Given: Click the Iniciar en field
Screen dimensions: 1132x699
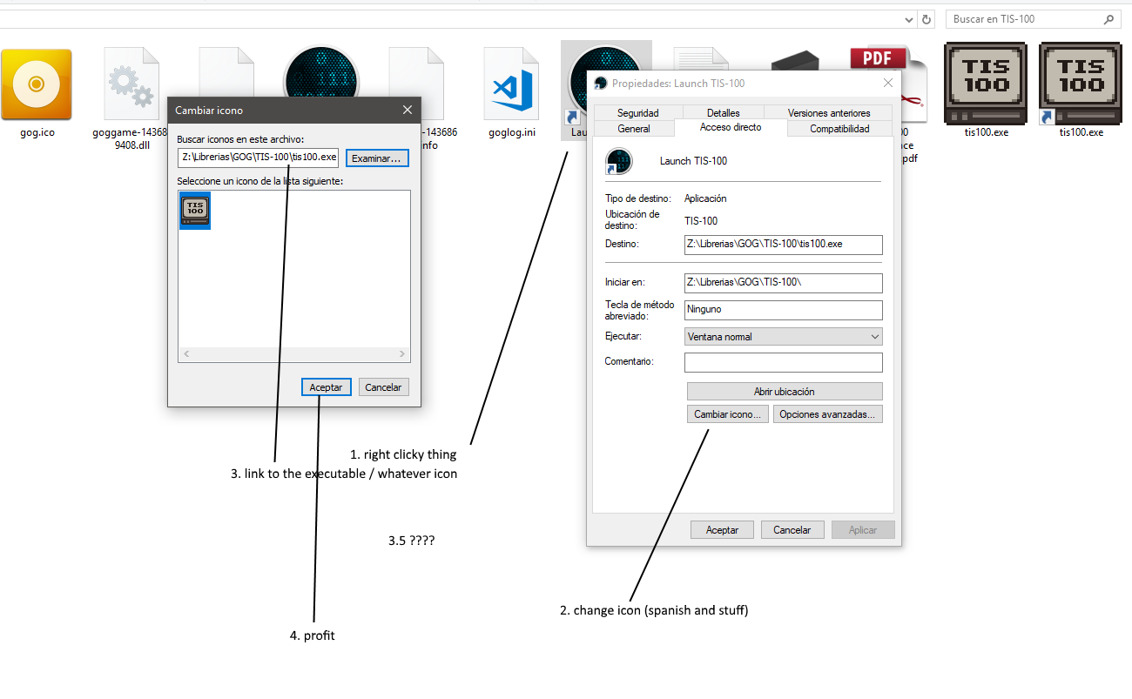Looking at the screenshot, I should (784, 283).
